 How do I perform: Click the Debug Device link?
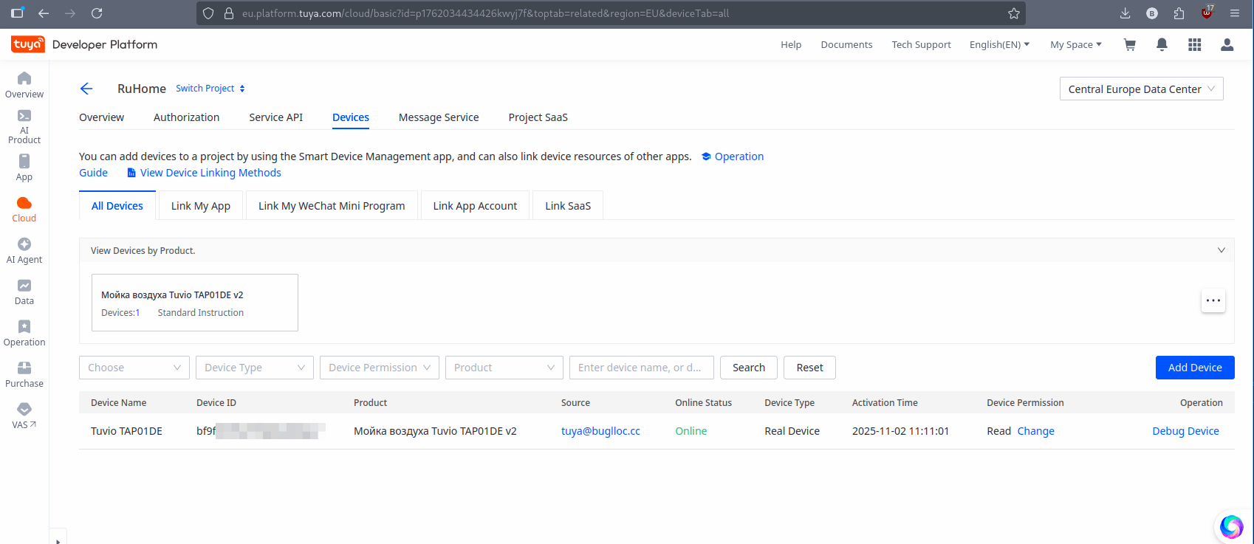click(1185, 431)
